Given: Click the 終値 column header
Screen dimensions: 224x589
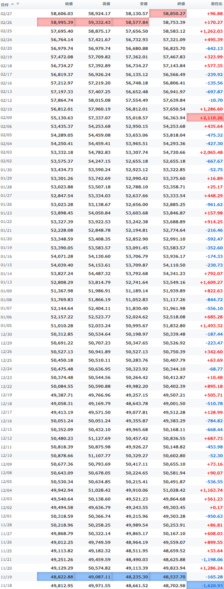Looking at the screenshot, I should [181, 4].
